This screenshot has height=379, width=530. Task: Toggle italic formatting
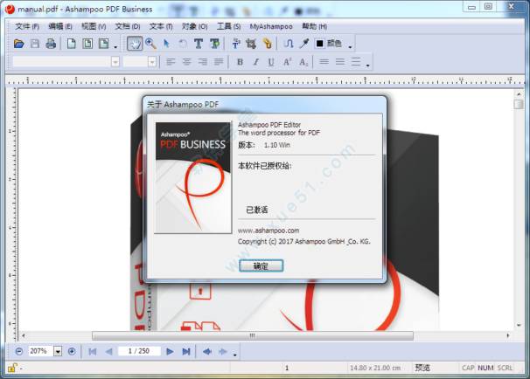[256, 62]
